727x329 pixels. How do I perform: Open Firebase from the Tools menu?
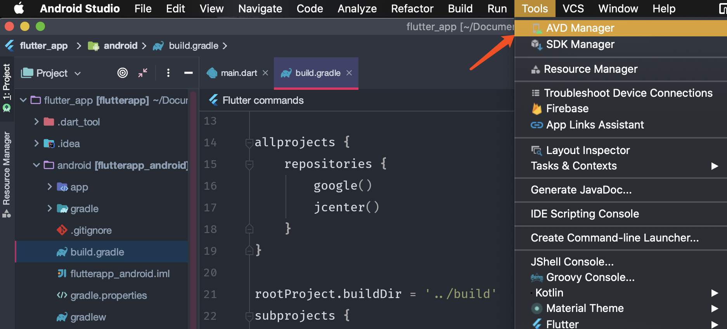pos(621,109)
